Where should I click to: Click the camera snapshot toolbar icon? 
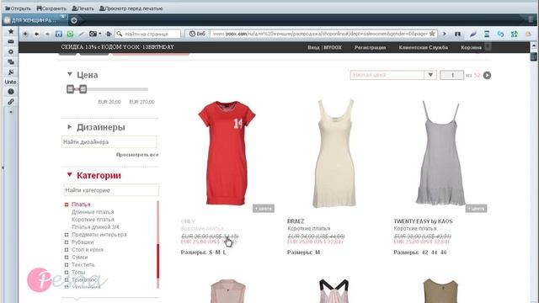[93, 34]
